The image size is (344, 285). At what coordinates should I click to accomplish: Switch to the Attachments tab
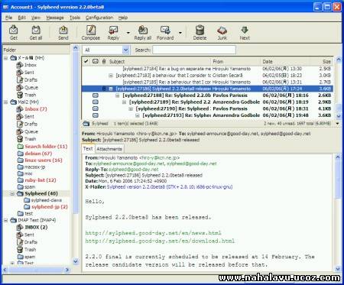[x=109, y=149]
